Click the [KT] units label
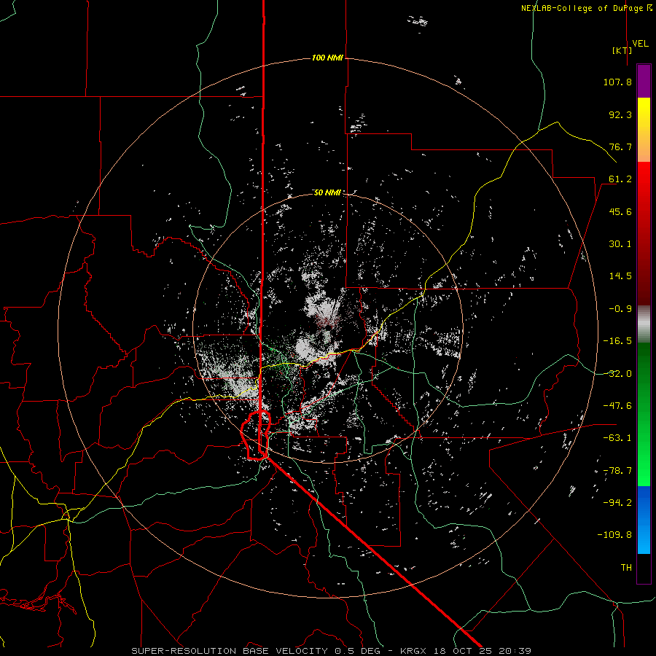Viewport: 656px width, 656px height. coord(622,50)
